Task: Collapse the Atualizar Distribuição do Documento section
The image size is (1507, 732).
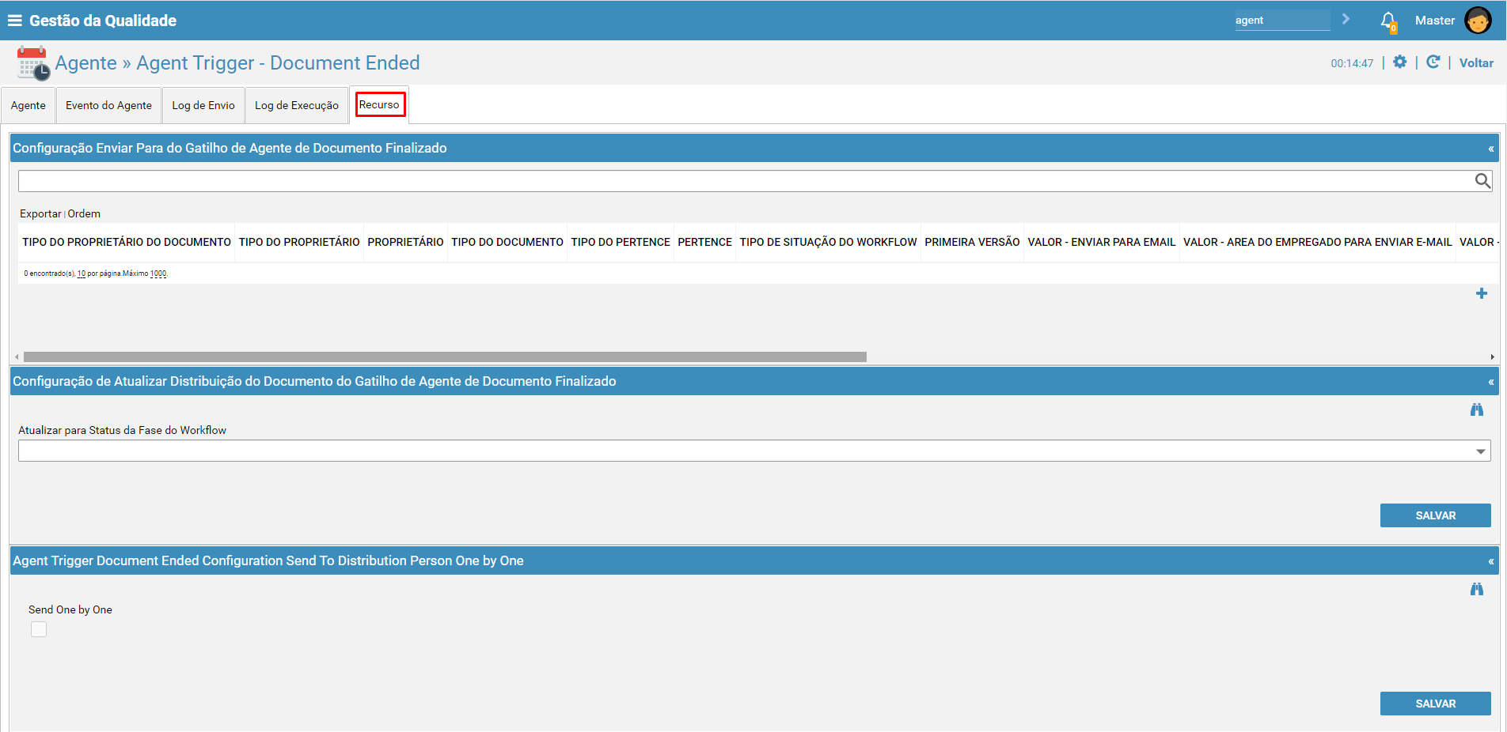Action: click(x=1490, y=382)
